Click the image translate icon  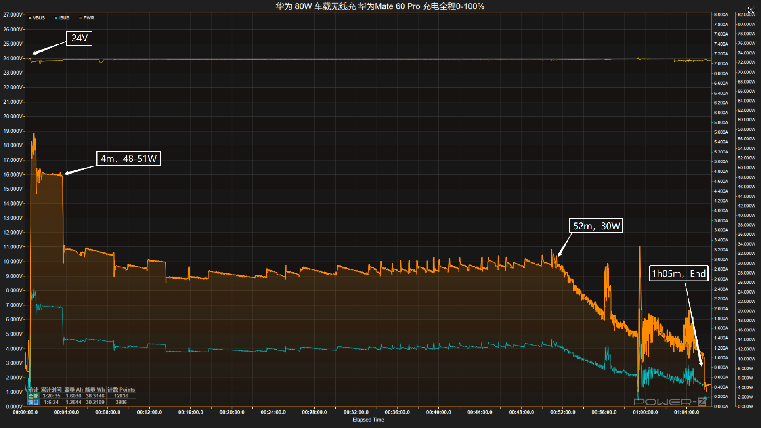click(751, 10)
